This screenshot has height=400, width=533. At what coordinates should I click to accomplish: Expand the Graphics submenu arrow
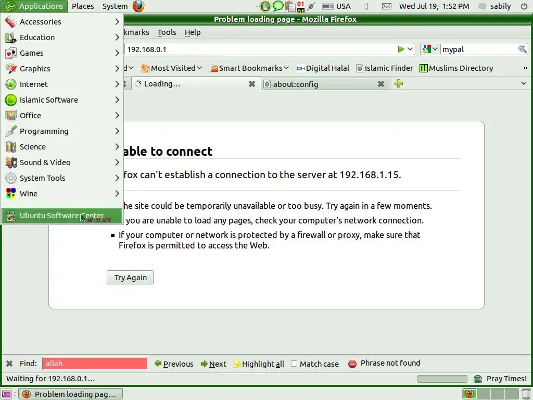click(x=117, y=69)
